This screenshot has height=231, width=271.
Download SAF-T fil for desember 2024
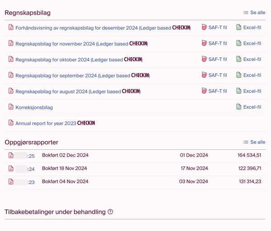pyautogui.click(x=214, y=28)
